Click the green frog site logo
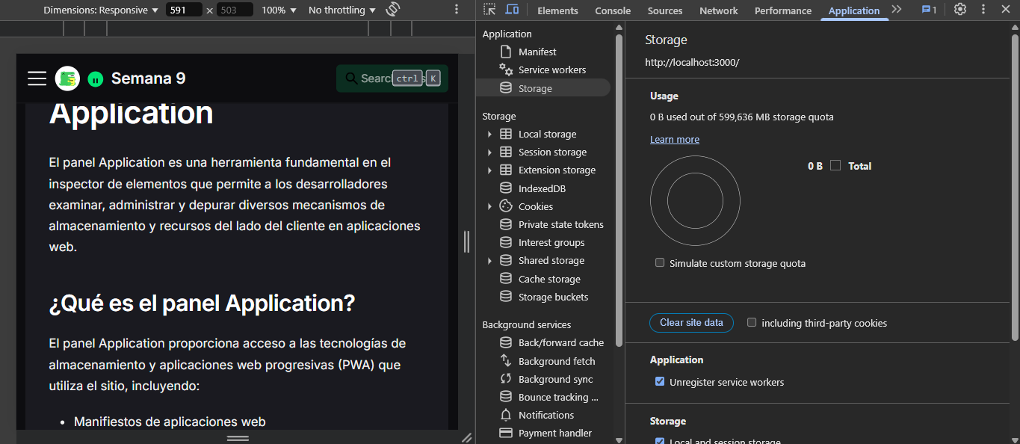The height and width of the screenshot is (444, 1020). coord(67,78)
